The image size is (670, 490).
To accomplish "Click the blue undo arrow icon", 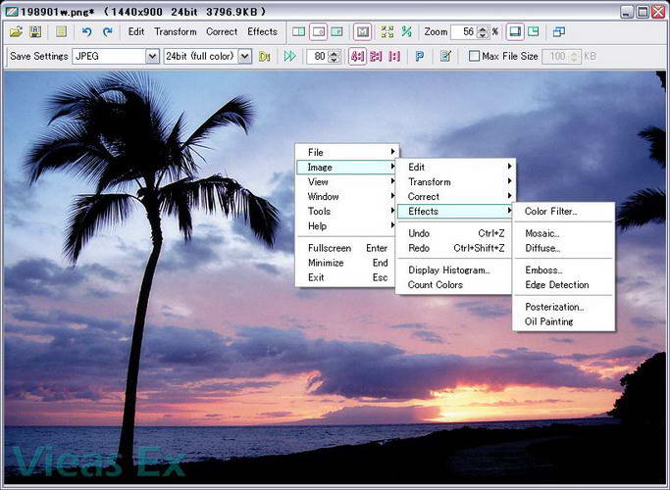I will point(87,32).
